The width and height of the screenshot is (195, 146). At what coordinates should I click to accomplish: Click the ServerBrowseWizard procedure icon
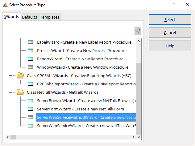point(31,101)
